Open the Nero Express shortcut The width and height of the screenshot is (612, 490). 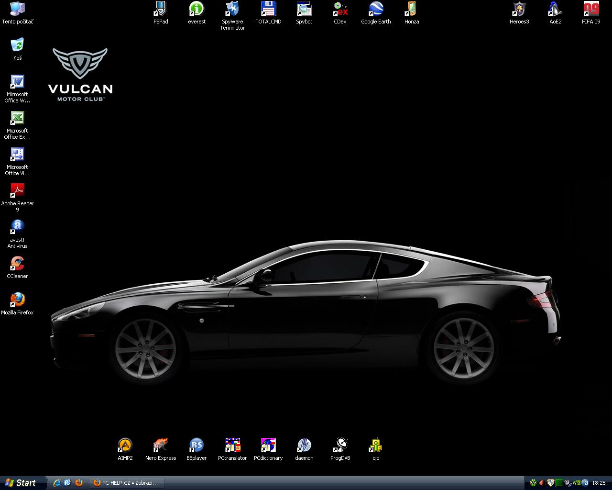(161, 445)
